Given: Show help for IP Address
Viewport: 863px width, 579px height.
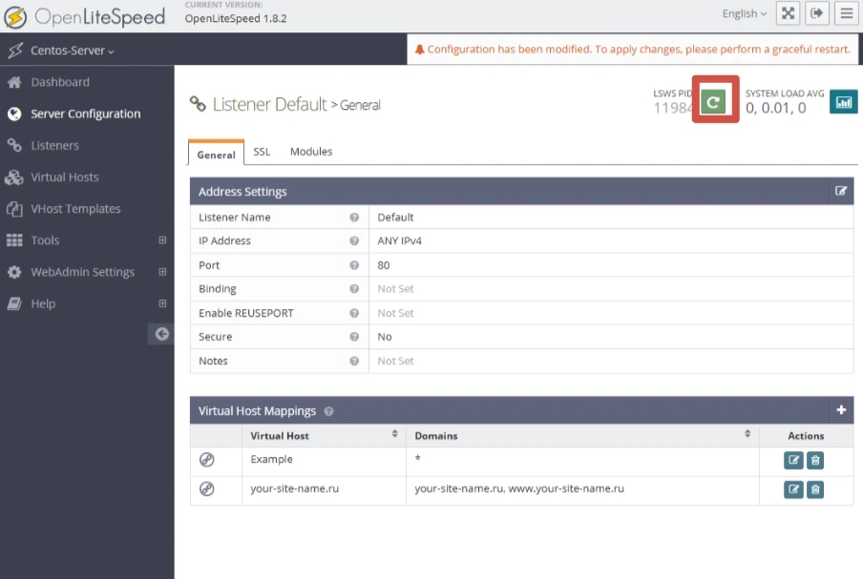Looking at the screenshot, I should coord(354,240).
